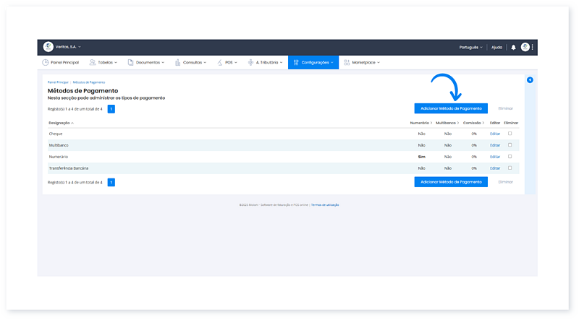Sort the table by Designação header
The height and width of the screenshot is (320, 579).
pyautogui.click(x=59, y=124)
